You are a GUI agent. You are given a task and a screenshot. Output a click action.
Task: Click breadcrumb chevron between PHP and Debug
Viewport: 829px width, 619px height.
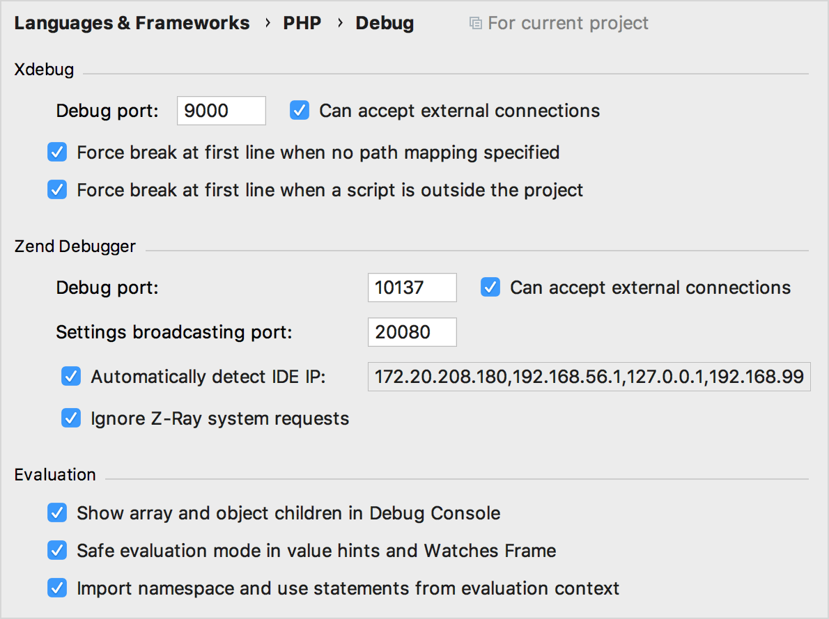(340, 23)
